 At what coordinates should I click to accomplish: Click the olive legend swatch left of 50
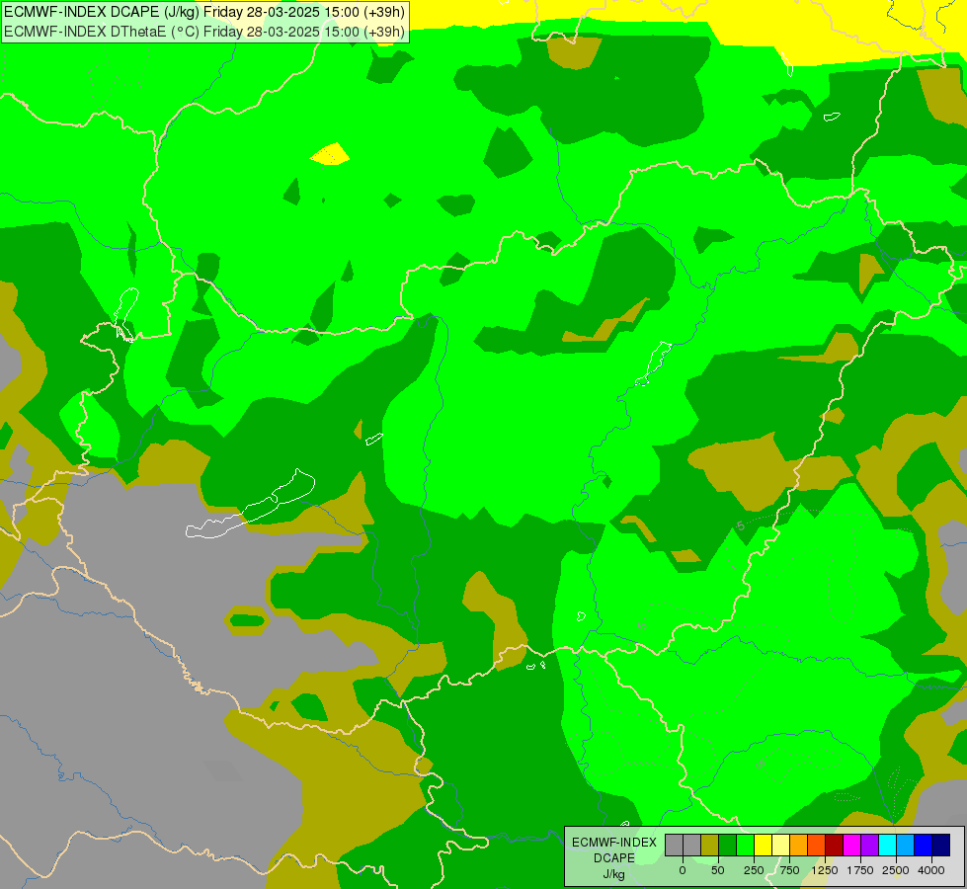710,845
